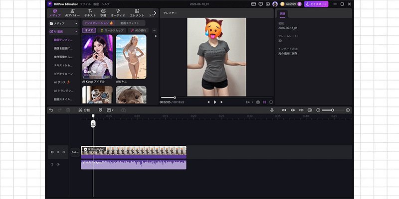Zoom out the timeline with minus icon
The height and width of the screenshot is (199, 399).
click(x=318, y=110)
